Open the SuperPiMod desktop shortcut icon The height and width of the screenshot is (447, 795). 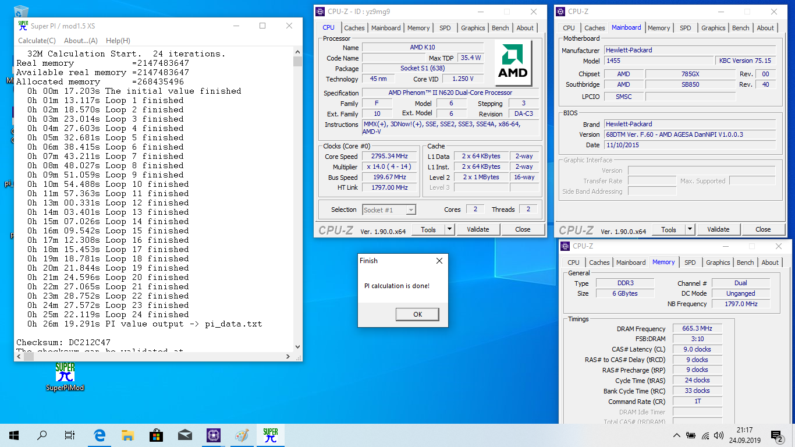65,377
